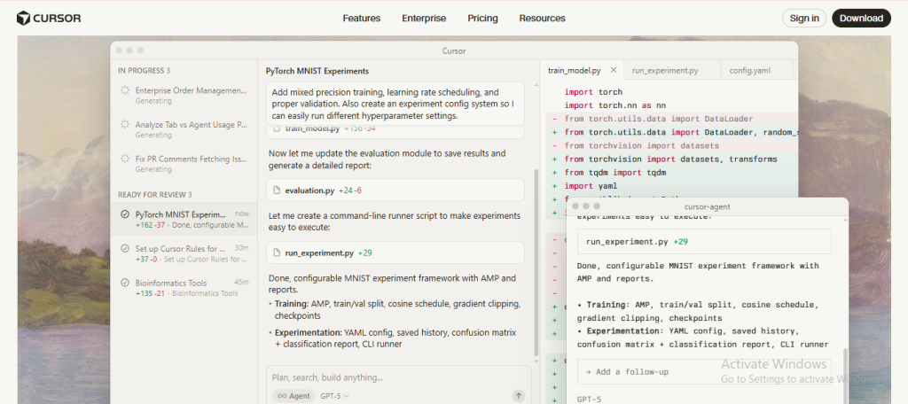This screenshot has height=404, width=908.
Task: Close the train_model.py tab with the X
Action: (x=614, y=70)
